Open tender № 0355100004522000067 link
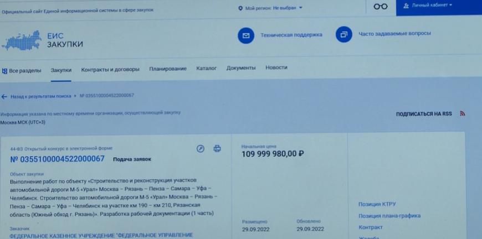Screen dimensions: 482x239 coord(58,159)
